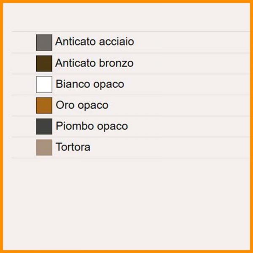
Task: Click the word "Anticato" beside the brown swatch
Action: [75, 63]
